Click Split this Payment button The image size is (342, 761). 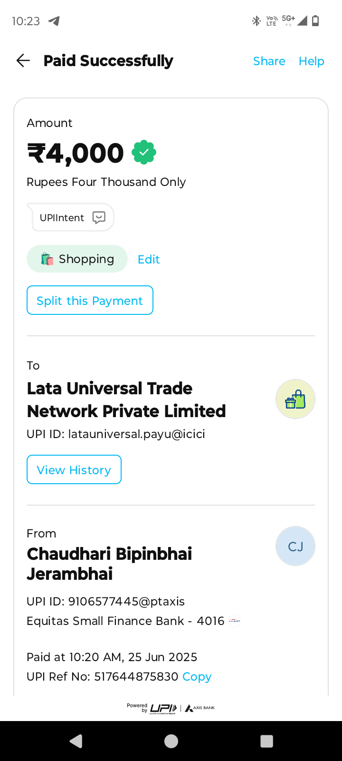click(x=90, y=301)
